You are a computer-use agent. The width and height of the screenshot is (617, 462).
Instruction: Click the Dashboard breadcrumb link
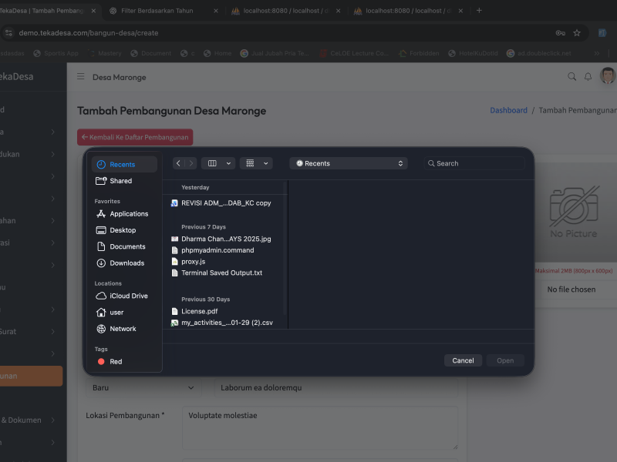[x=508, y=110]
